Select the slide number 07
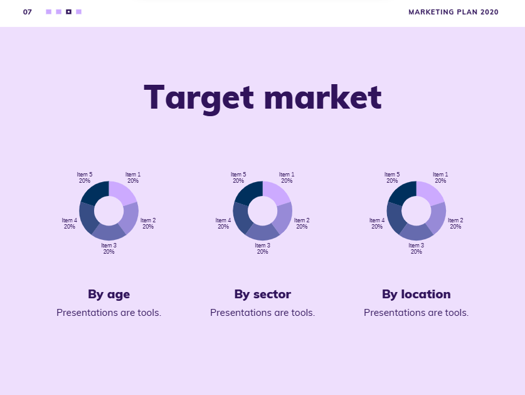The width and height of the screenshot is (525, 395). tap(27, 12)
